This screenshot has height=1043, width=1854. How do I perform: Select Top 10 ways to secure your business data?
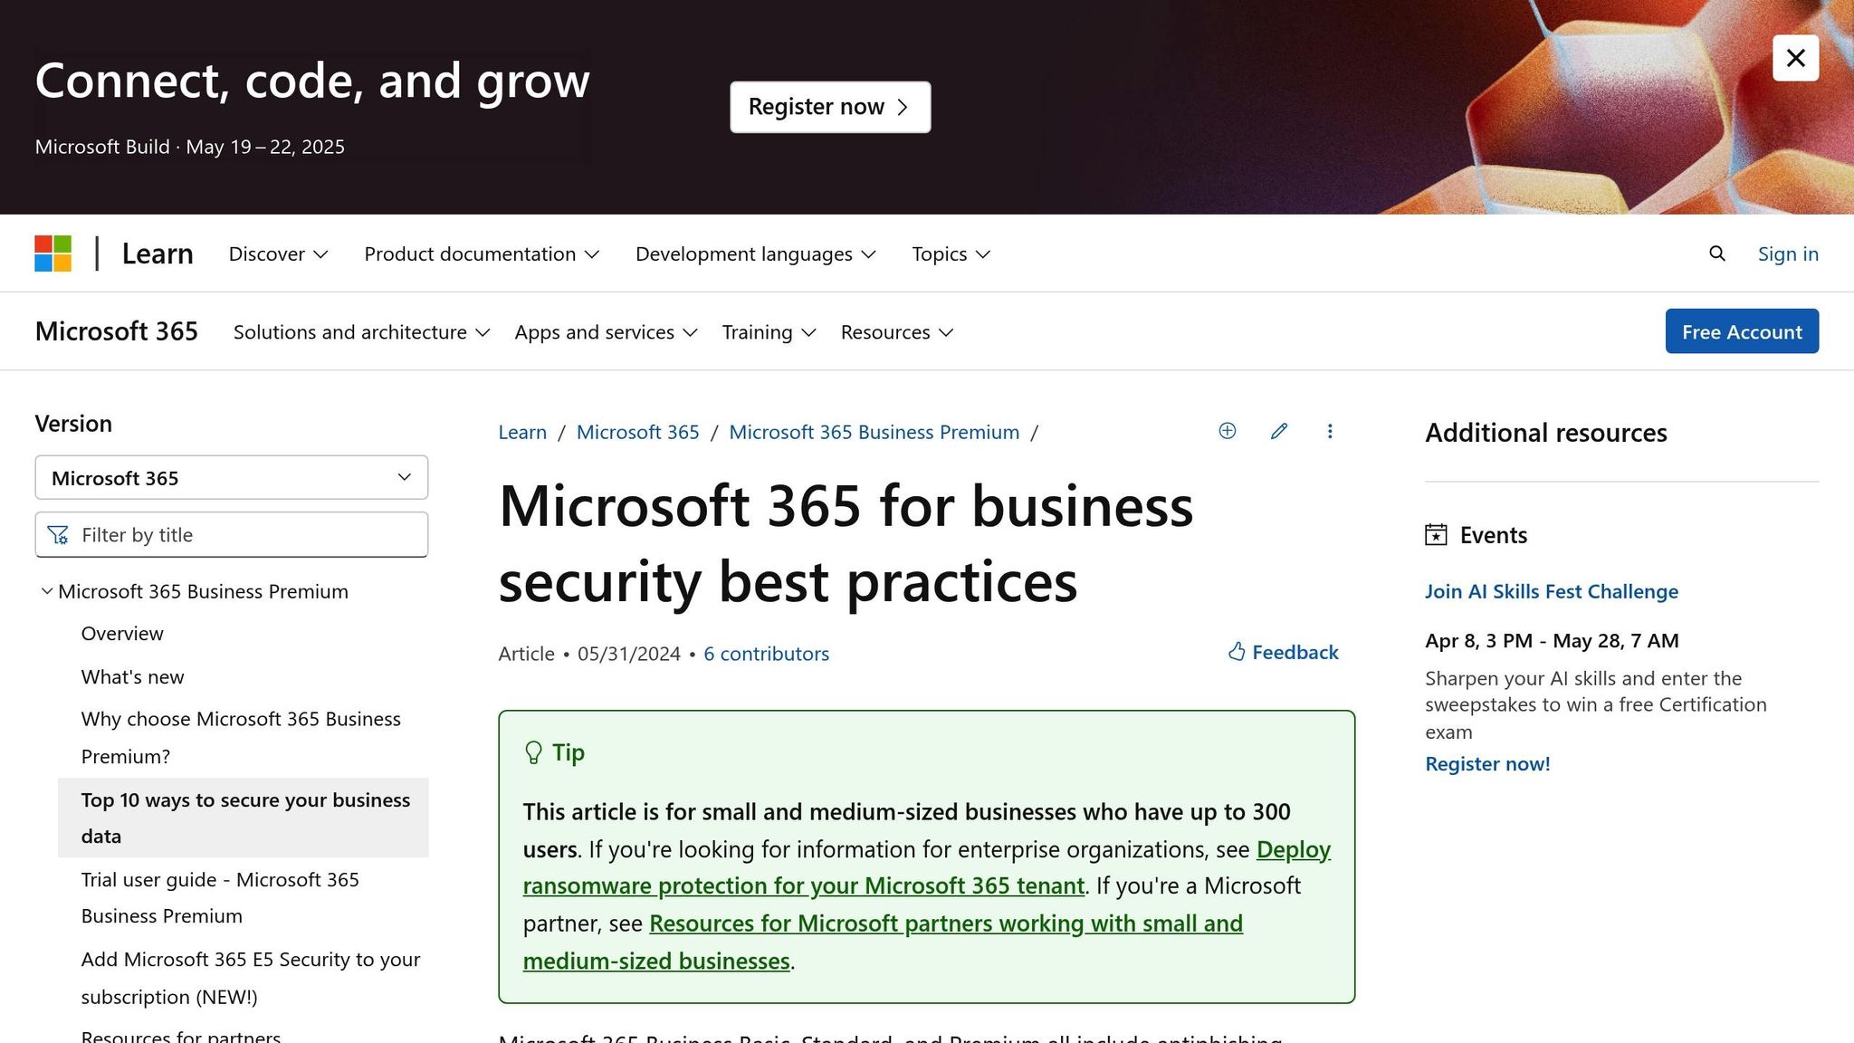tap(244, 818)
